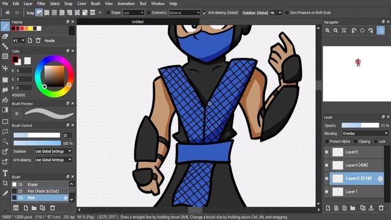The image size is (391, 220).
Task: Select the Move tool icon
Action: coord(5,68)
